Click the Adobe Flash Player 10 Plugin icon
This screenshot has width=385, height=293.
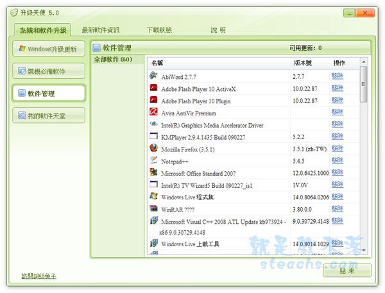point(154,99)
